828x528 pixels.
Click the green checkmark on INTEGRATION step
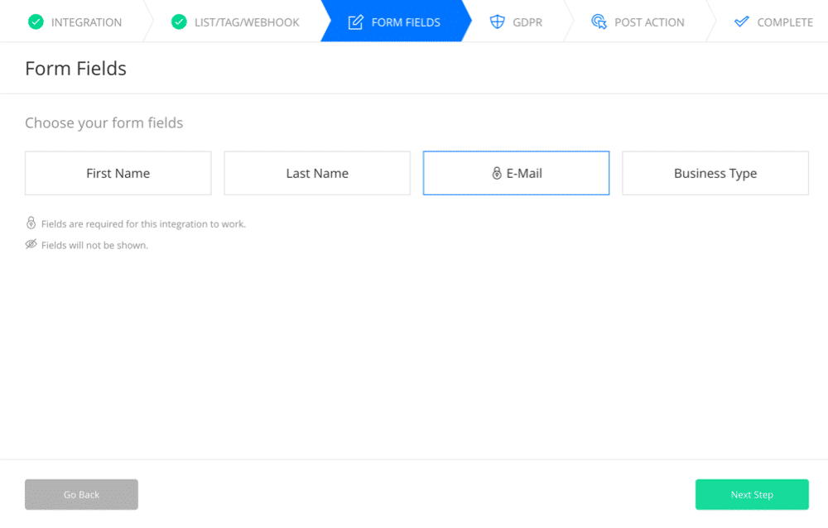coord(36,22)
